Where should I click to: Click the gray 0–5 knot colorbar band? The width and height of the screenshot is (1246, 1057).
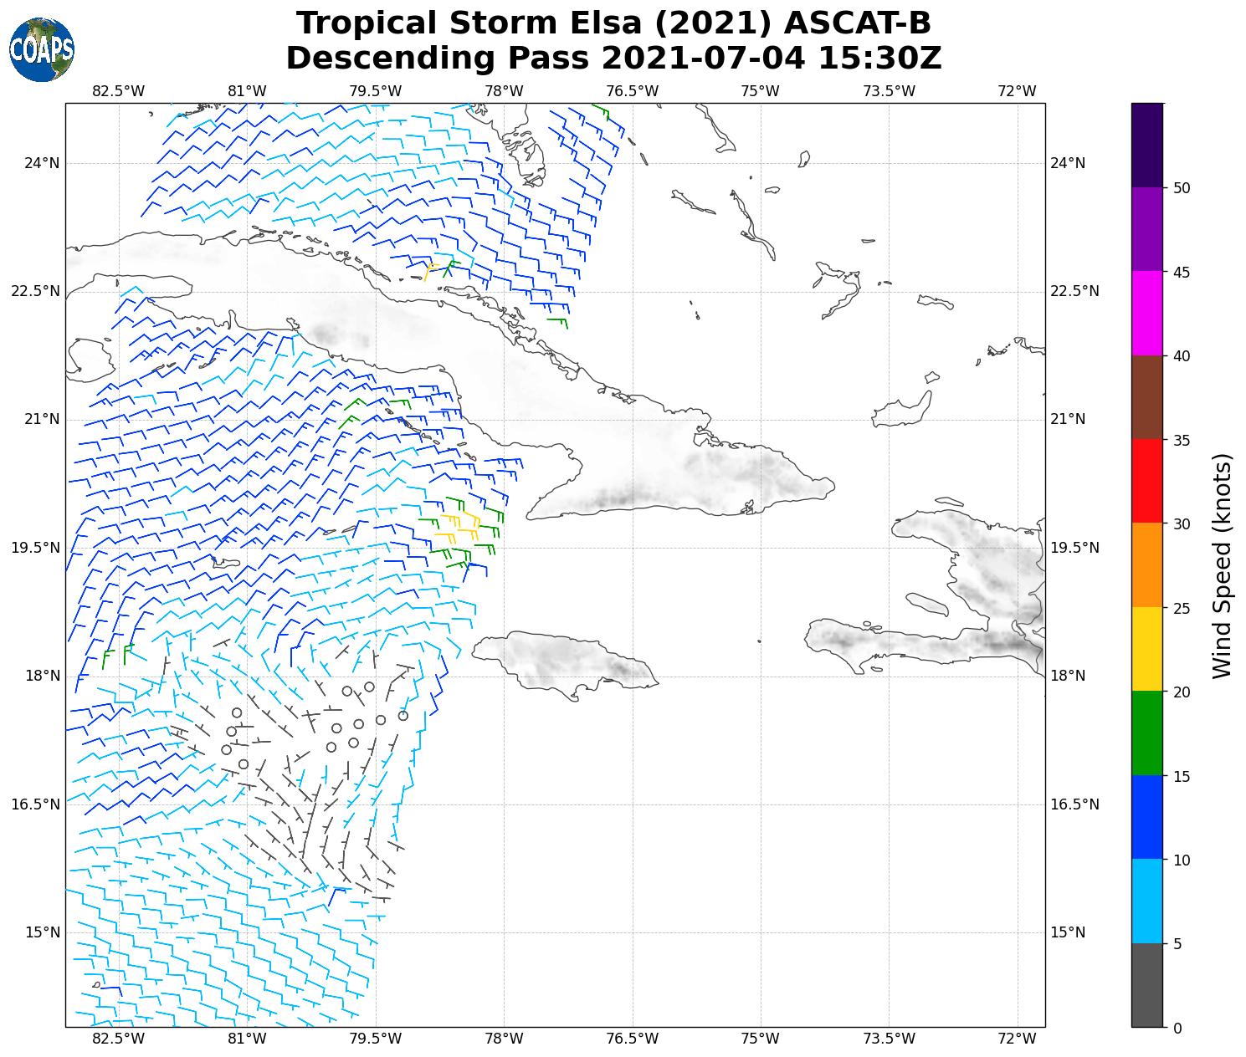click(1146, 984)
